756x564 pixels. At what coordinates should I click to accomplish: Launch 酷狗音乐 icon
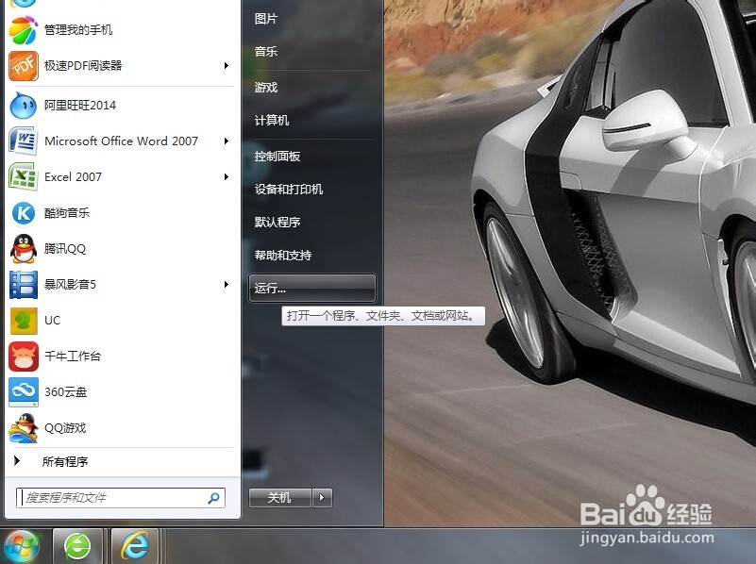click(24, 213)
